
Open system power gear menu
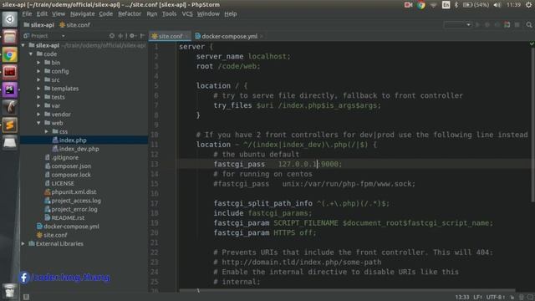pos(528,5)
